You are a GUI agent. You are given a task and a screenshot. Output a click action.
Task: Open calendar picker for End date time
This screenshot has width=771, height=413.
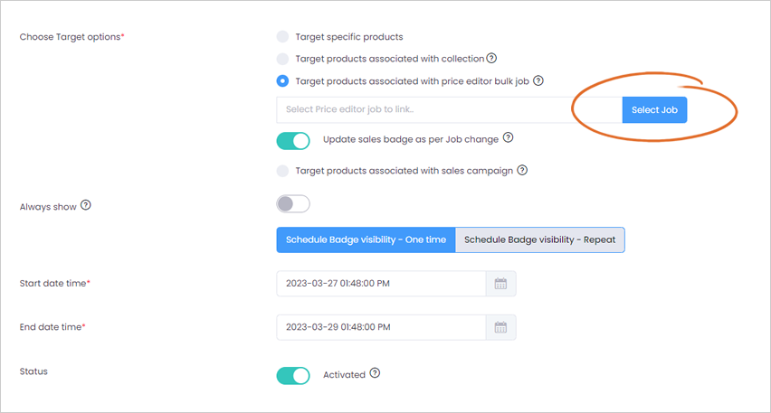pos(500,327)
